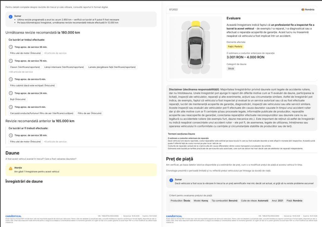Click the 'Producător: Škoda' criterion tag
The image size is (322, 227).
(180, 201)
